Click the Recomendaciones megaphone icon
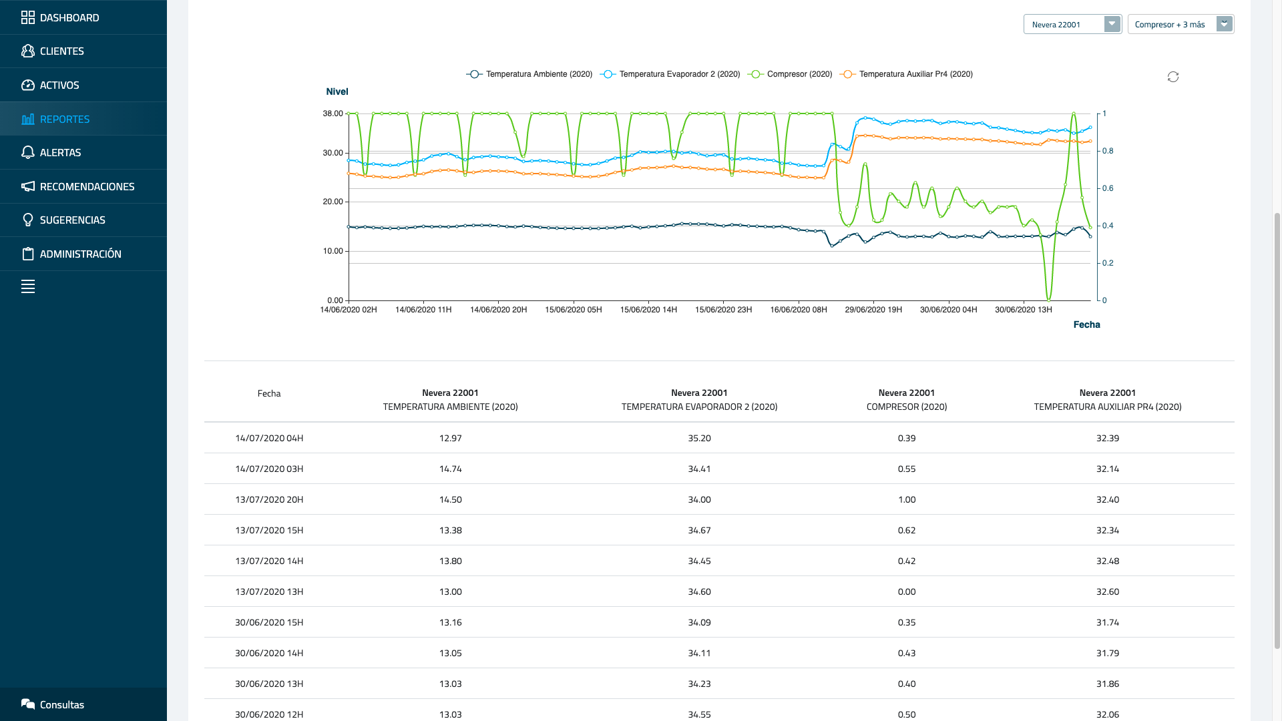Viewport: 1282px width, 721px height. [27, 186]
